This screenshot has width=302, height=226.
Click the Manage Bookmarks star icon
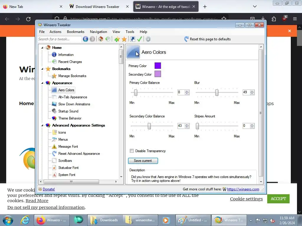(54, 76)
